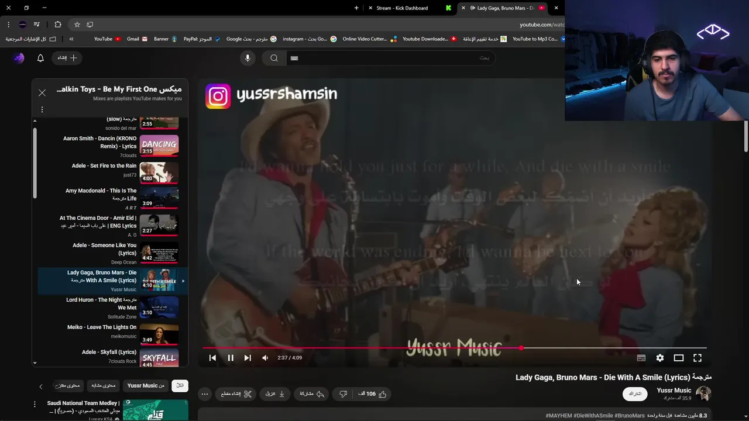
Task: Open playlist three-dot options menu
Action: 42,109
